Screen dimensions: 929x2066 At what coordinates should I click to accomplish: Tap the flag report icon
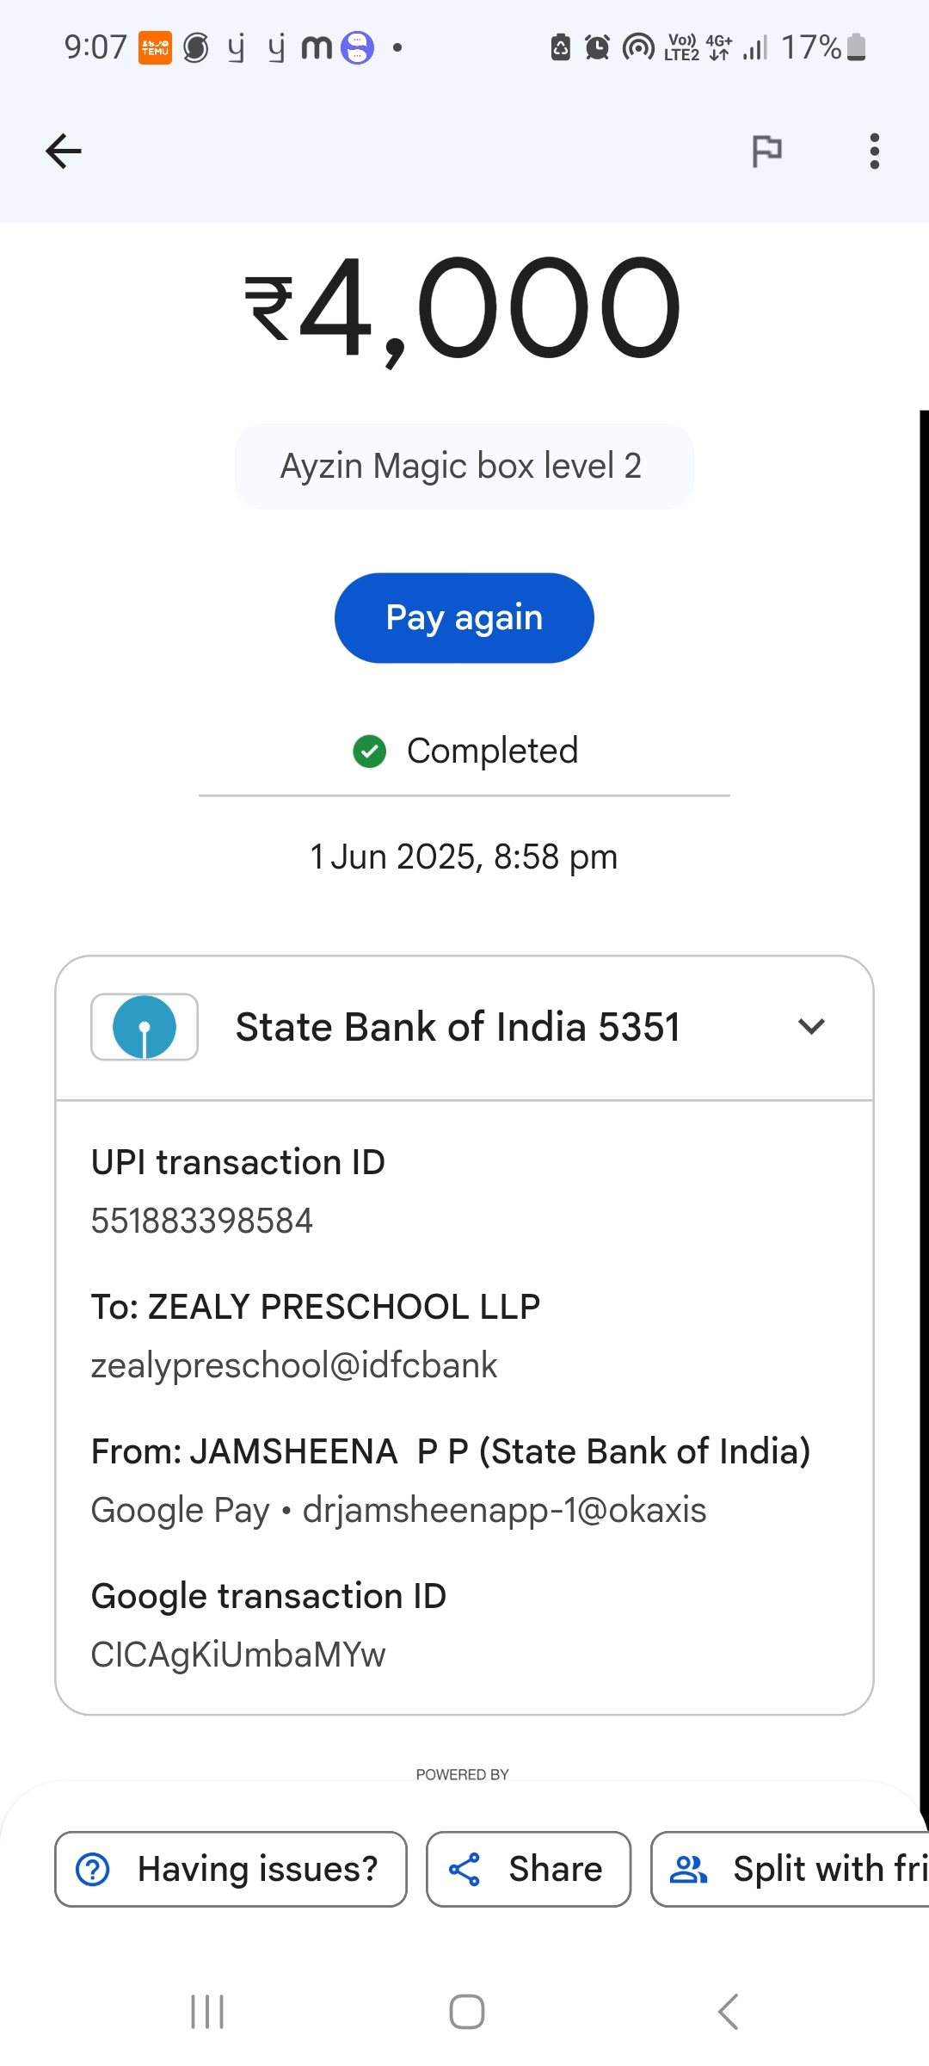point(766,152)
